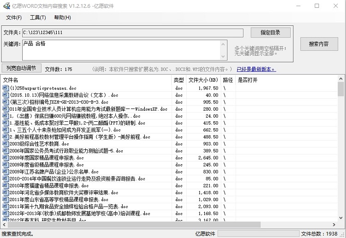Click the 文件总数: 1938 status text
The image size is (346, 238).
319,234
